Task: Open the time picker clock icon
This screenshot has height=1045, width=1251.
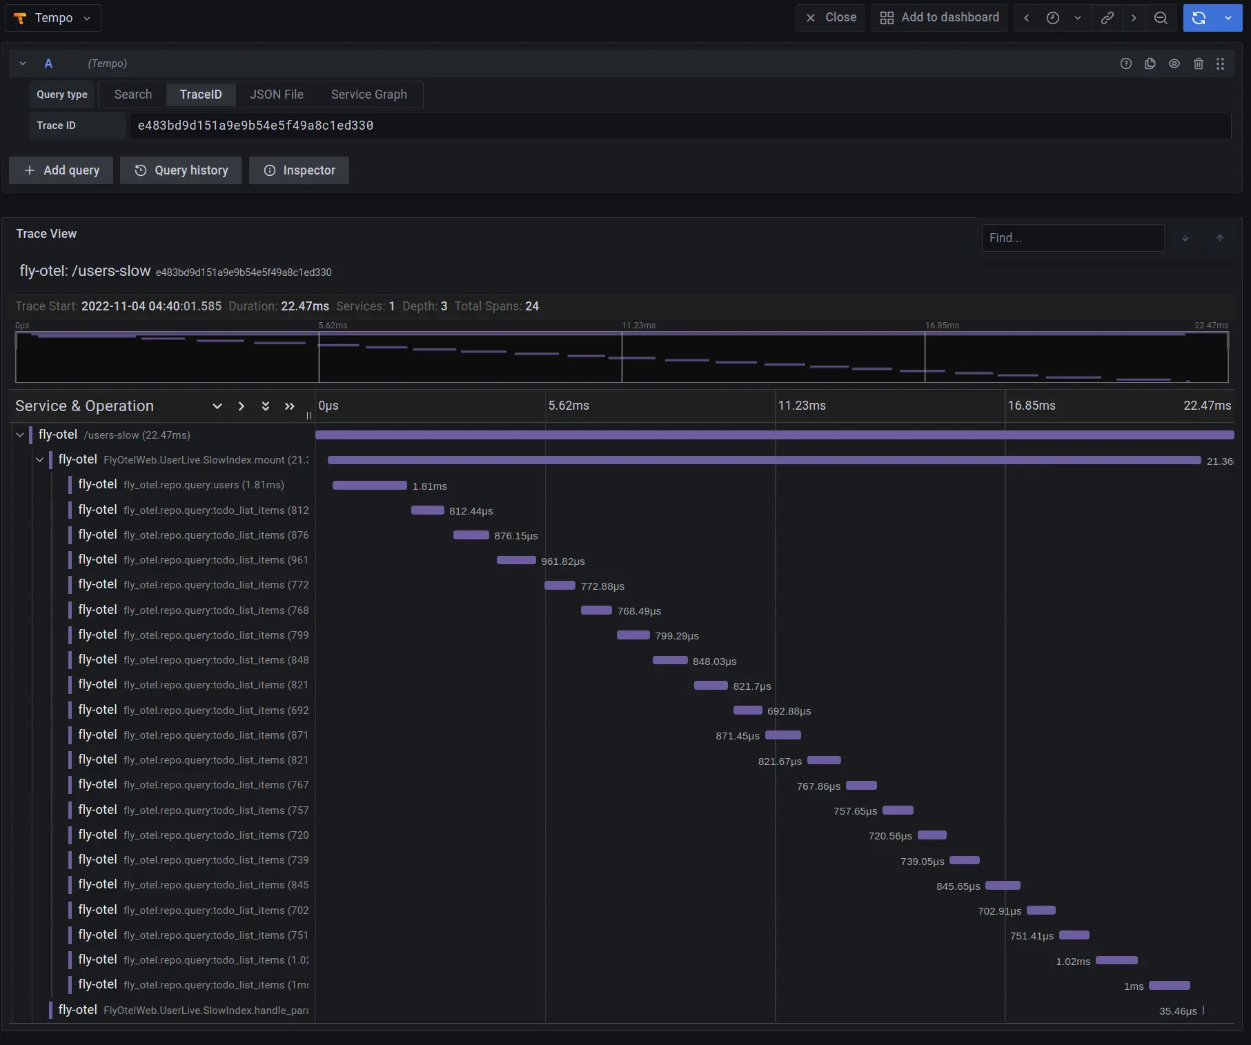Action: coord(1052,18)
